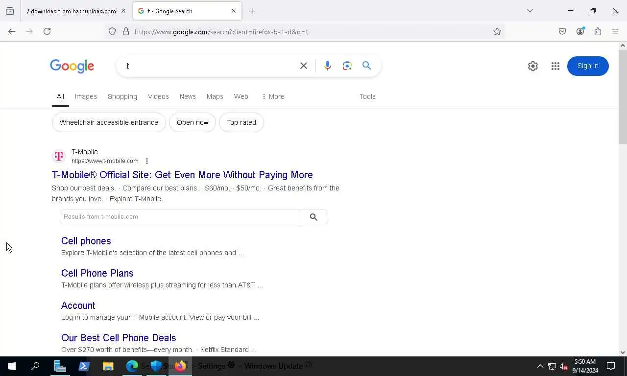
Task: Open Firefox application hamburger menu
Action: (x=615, y=32)
